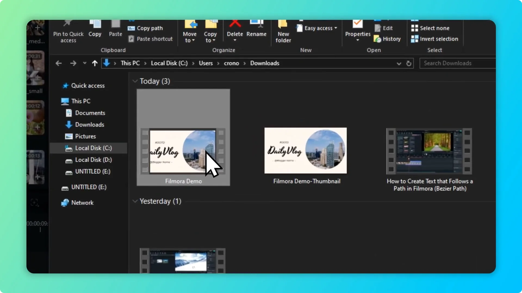
Task: Click the Paste button in the Clipboard group
Action: point(116,29)
